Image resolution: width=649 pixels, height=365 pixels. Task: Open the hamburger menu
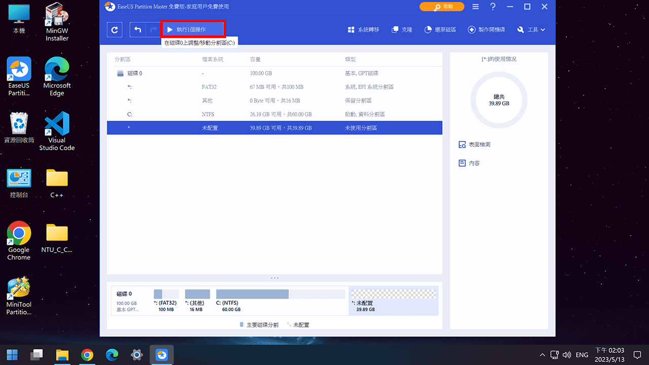(x=475, y=7)
